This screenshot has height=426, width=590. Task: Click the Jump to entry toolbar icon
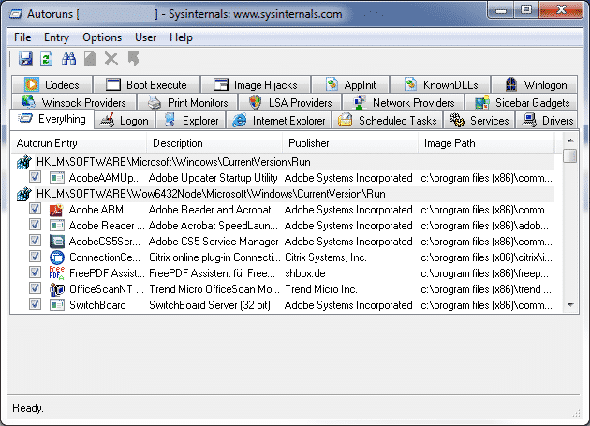(133, 59)
